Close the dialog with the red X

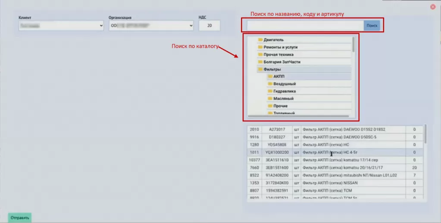pyautogui.click(x=433, y=7)
